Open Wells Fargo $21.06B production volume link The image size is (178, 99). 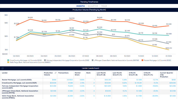[x=53, y=96]
